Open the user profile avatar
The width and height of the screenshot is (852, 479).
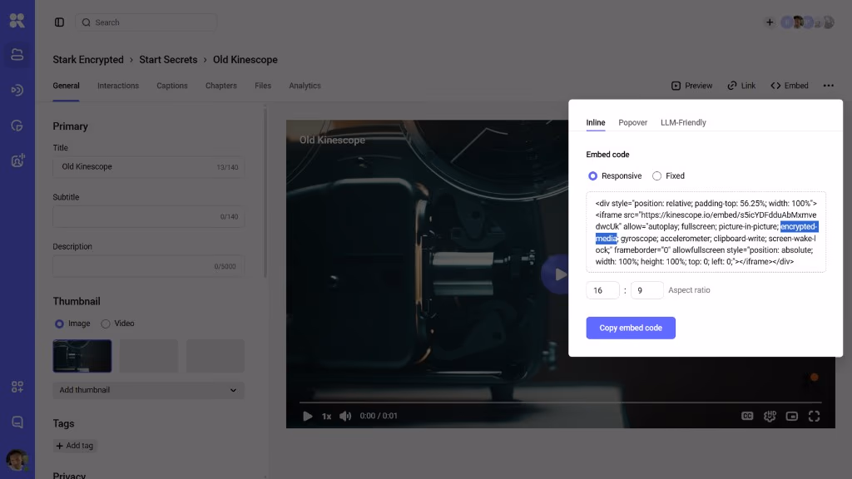(x=17, y=461)
